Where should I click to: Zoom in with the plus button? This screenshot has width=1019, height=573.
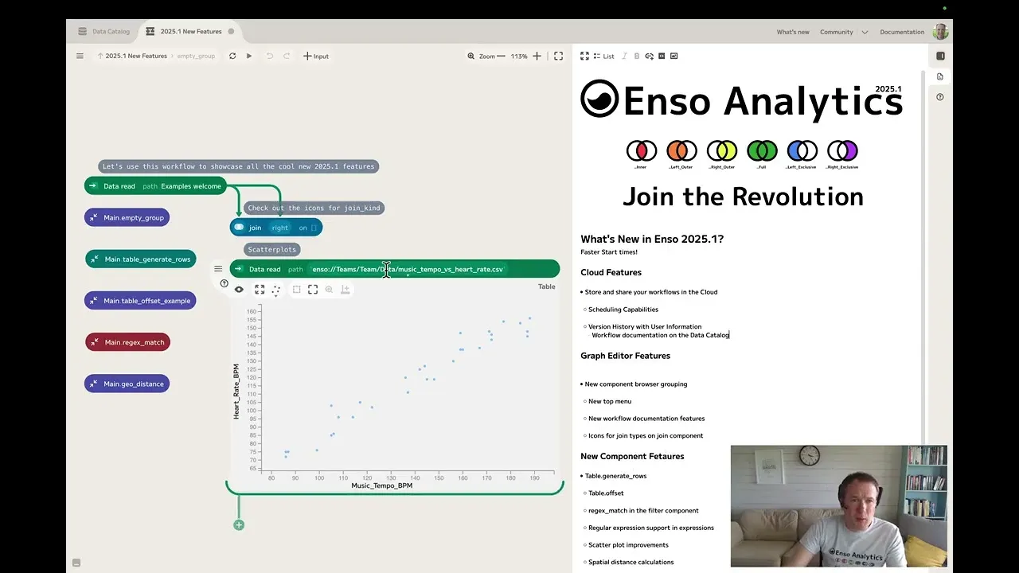pos(537,56)
